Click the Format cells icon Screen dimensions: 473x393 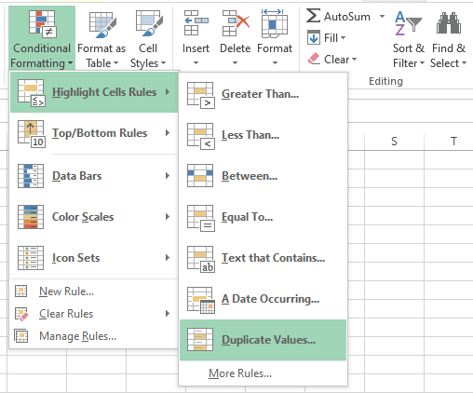275,23
